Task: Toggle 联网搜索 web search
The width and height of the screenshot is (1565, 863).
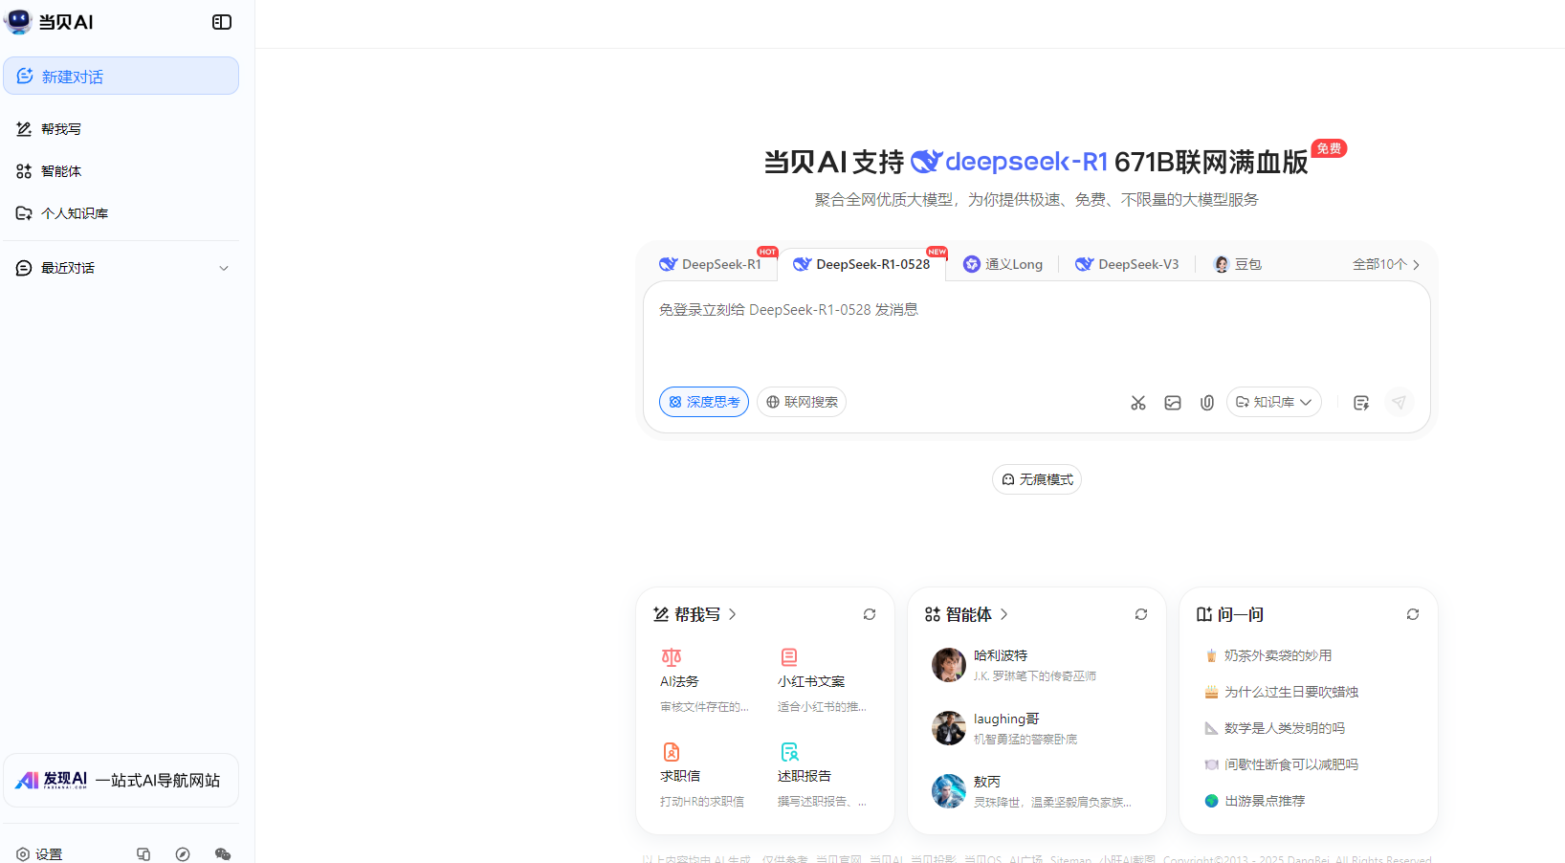Action: (802, 402)
